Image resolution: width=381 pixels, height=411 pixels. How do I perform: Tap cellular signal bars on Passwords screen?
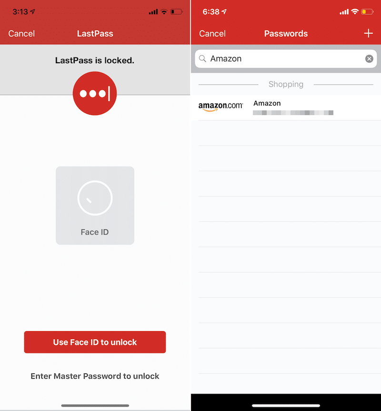click(344, 12)
